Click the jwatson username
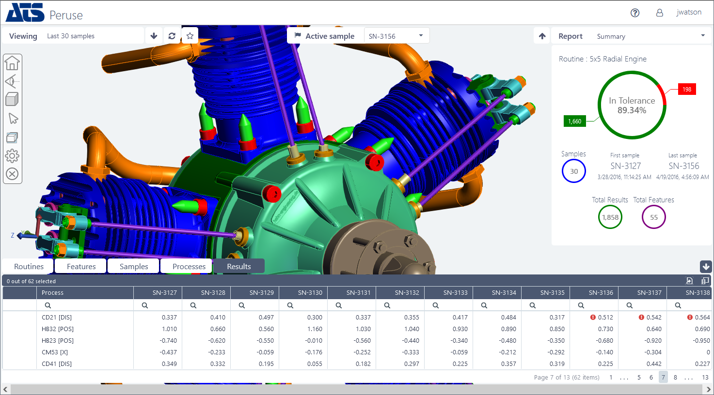Viewport: 714px width, 395px height. click(689, 13)
